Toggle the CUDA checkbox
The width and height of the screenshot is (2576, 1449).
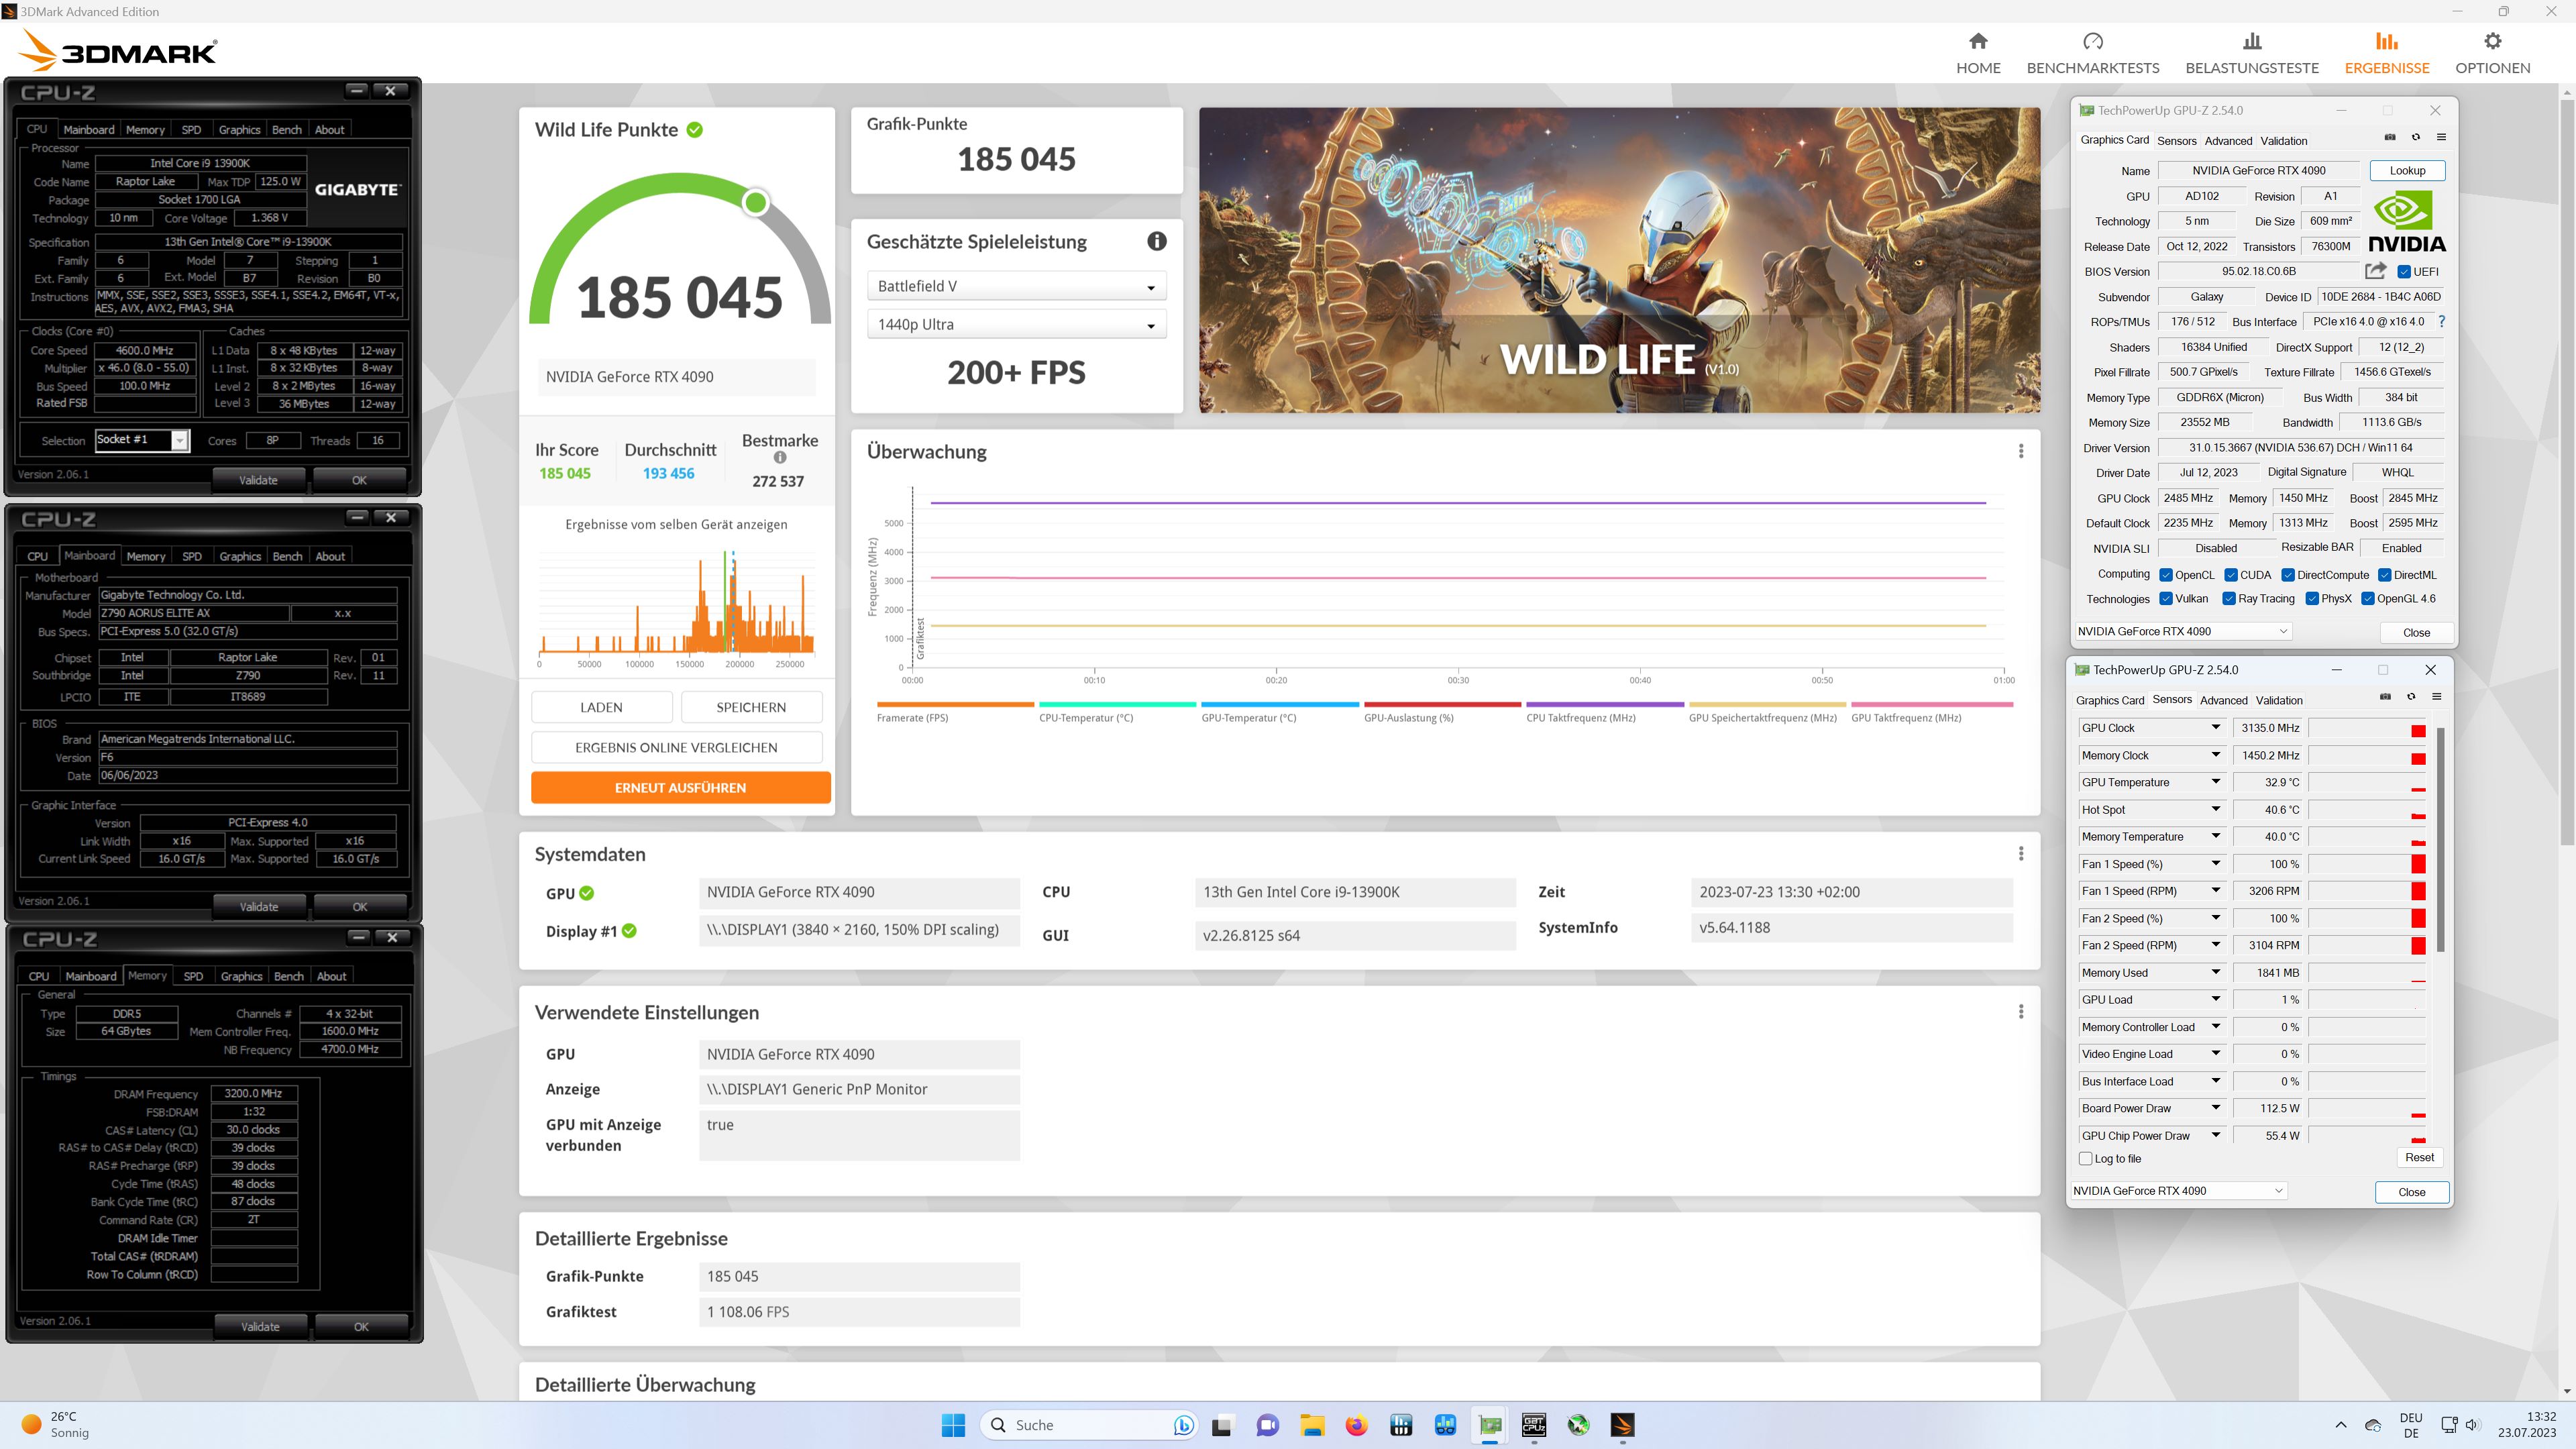2230,575
